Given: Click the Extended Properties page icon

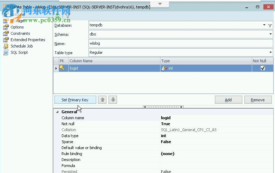Looking at the screenshot, I should tap(6, 40).
